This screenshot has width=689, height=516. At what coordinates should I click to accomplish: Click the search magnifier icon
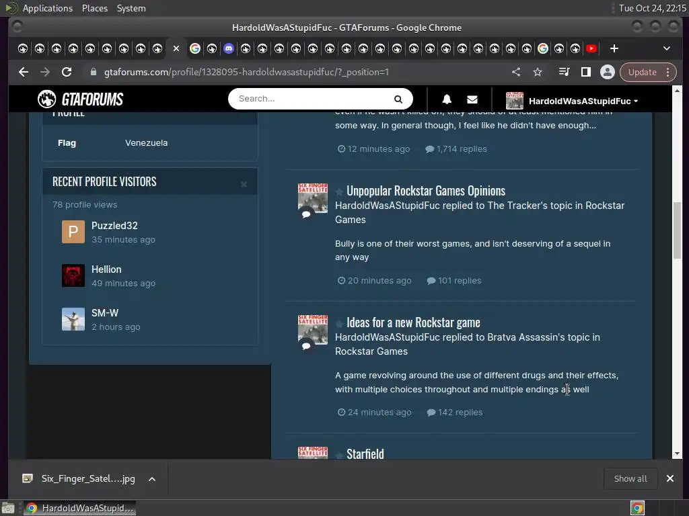[x=398, y=99]
